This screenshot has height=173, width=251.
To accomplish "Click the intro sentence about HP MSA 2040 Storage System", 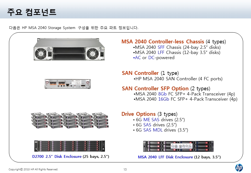I will [74, 28].
